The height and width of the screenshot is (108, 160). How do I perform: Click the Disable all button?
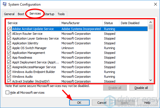(x=141, y=88)
